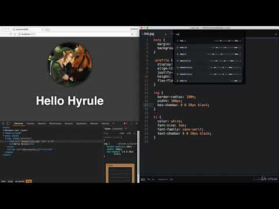Show more sidebar tabs after Computed

[126, 129]
